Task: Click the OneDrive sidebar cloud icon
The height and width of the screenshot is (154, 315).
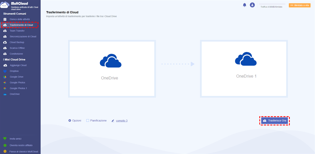Action: click(x=5, y=94)
